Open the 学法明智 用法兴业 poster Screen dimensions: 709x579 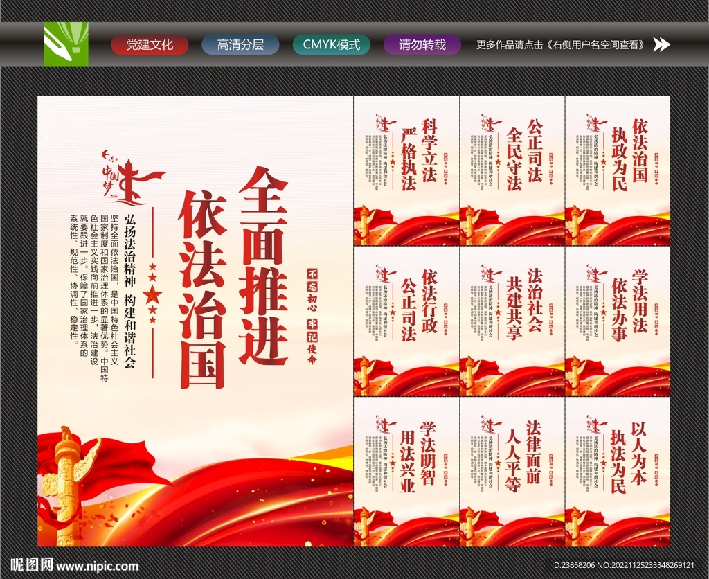coord(407,472)
